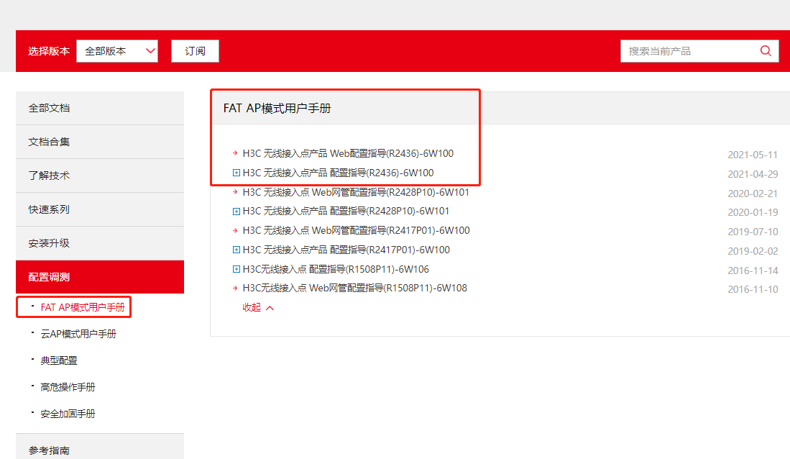This screenshot has width=790, height=459.
Task: Click the date 2019-02-02
Action: [753, 251]
